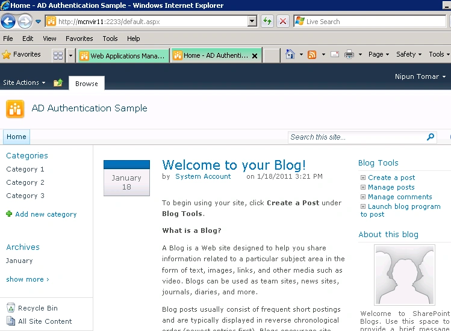451x331 pixels.
Task: Open Category 2 link
Action: click(25, 182)
